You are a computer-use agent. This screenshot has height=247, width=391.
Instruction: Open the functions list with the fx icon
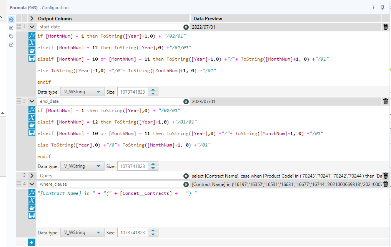tap(32, 36)
